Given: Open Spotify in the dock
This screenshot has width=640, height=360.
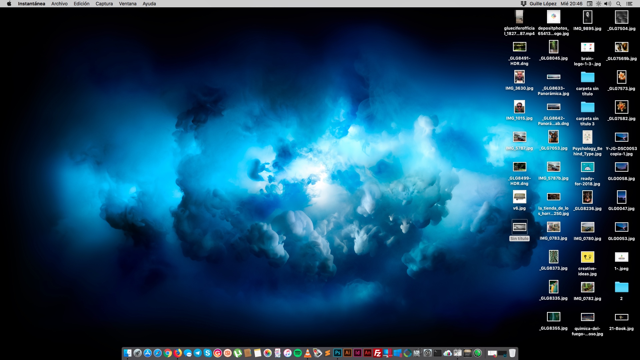Looking at the screenshot, I should click(298, 353).
